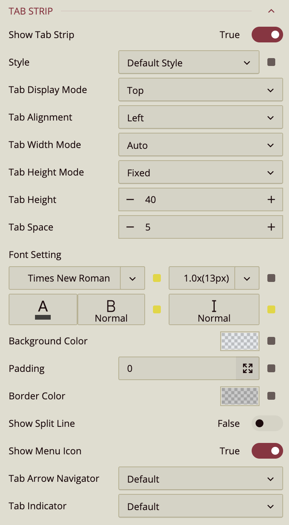
Task: Click the font color A icon
Action: 43,309
